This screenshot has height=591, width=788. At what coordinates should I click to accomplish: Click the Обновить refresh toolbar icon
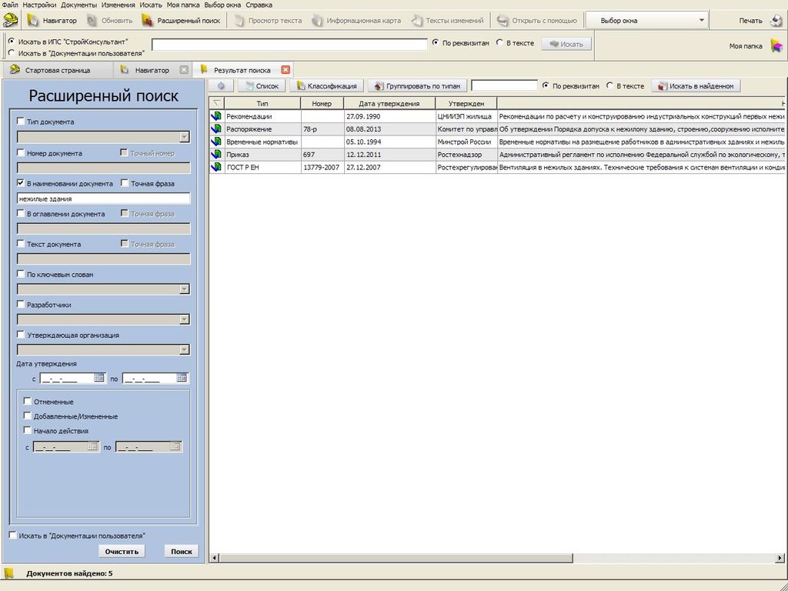(x=92, y=21)
